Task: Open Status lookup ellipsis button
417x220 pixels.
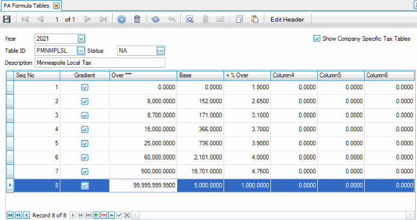Action: (160, 51)
